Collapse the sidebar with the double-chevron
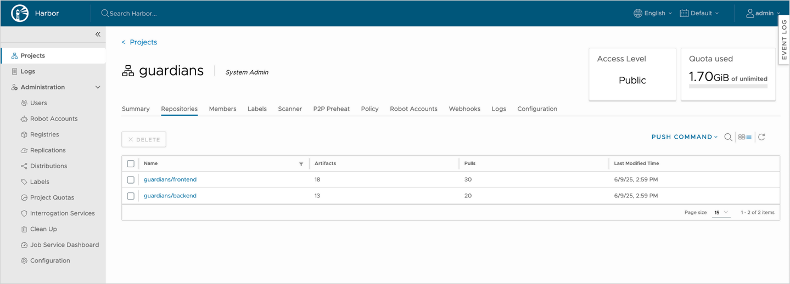The height and width of the screenshot is (284, 790). 98,34
